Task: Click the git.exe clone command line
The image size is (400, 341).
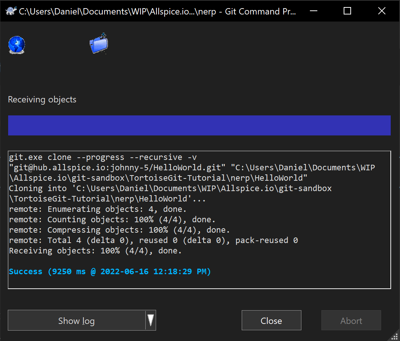Action: click(103, 157)
